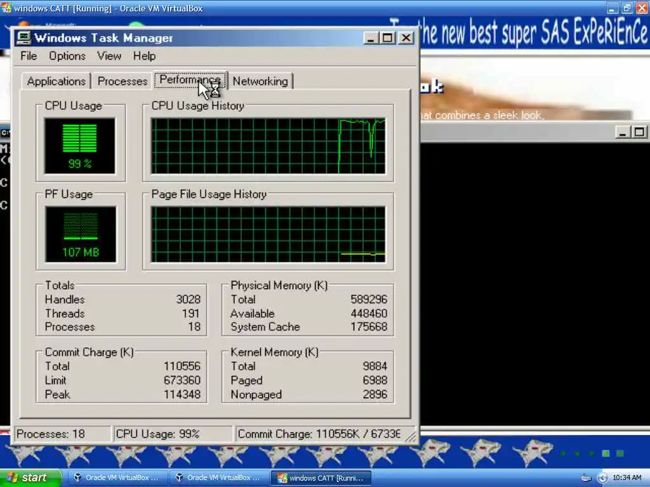Click the CPU Usage 99 % gauge

pos(79,146)
